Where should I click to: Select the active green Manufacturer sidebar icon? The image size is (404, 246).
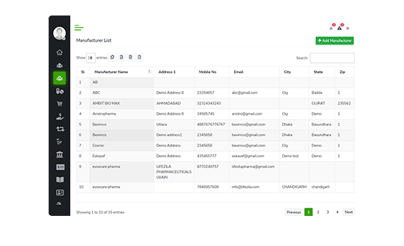click(60, 78)
